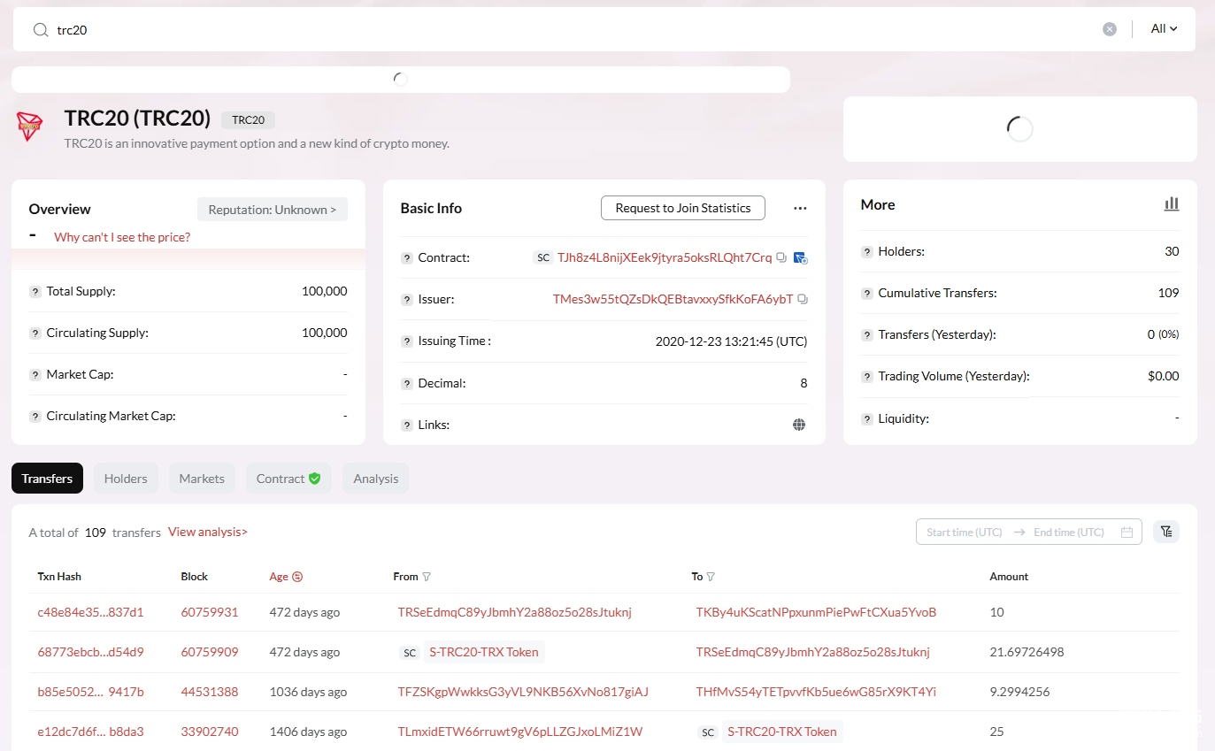1215x751 pixels.
Task: Copy the contract address
Action: (781, 258)
